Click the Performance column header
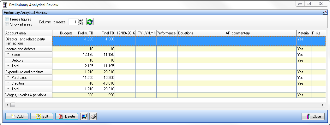Viewport: 330px width, 125px height. pos(167,33)
